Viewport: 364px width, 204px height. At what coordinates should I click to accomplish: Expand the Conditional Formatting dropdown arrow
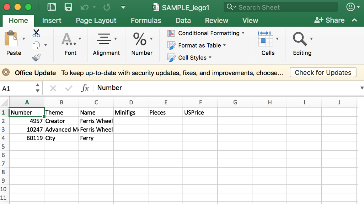[243, 33]
